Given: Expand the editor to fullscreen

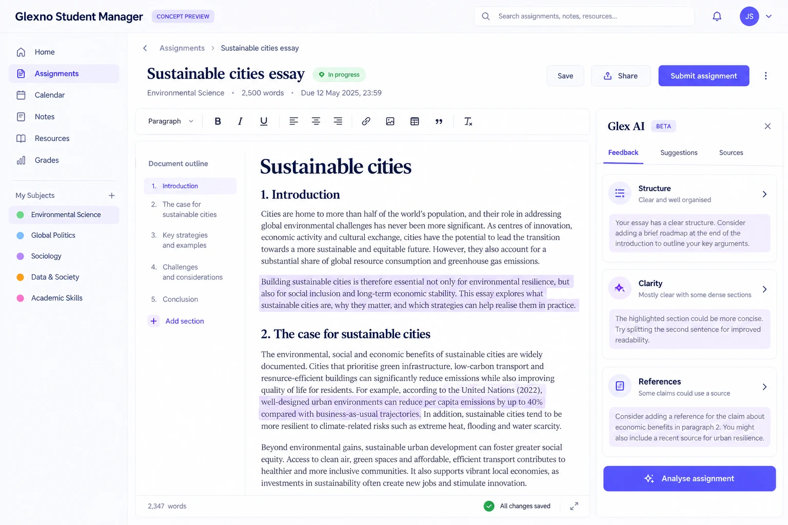Looking at the screenshot, I should click(574, 506).
